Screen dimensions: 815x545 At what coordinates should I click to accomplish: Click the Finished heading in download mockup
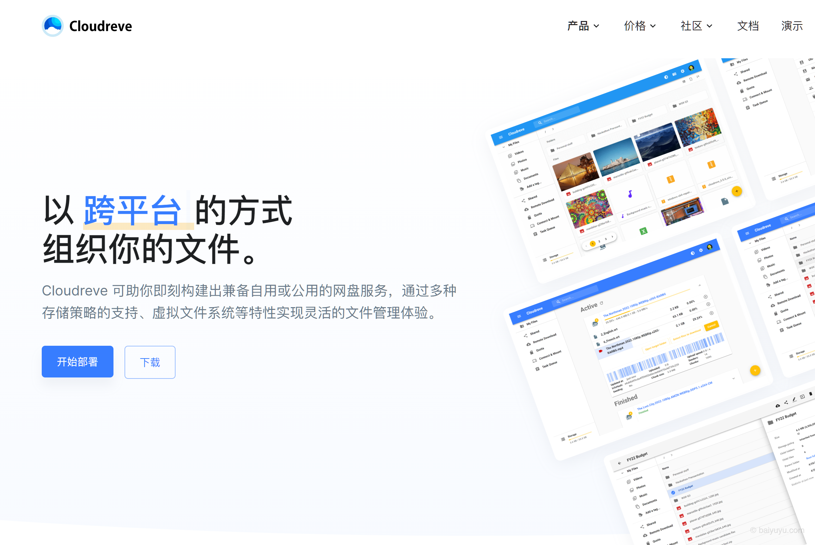coord(626,400)
